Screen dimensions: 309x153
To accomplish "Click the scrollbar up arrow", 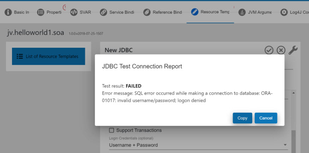I will click(x=293, y=93).
